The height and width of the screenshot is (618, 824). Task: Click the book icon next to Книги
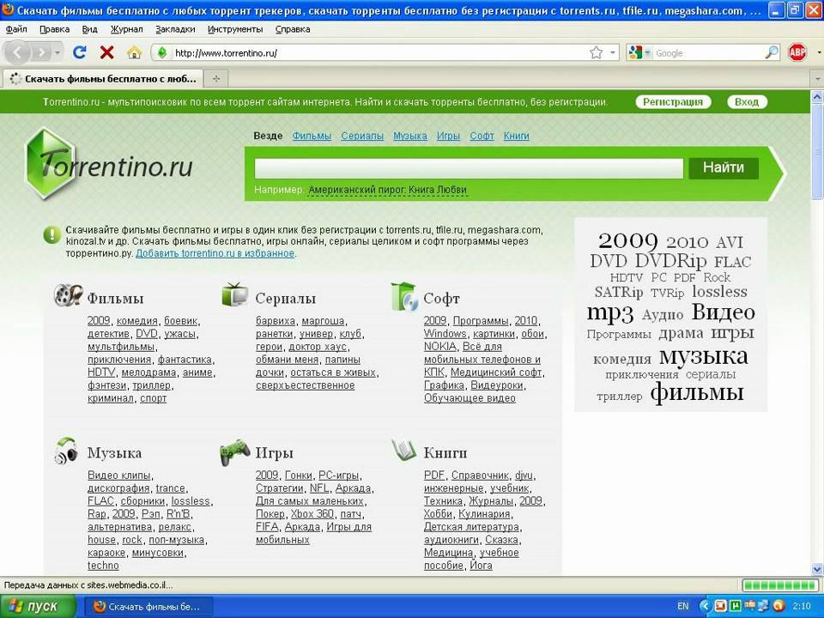404,451
